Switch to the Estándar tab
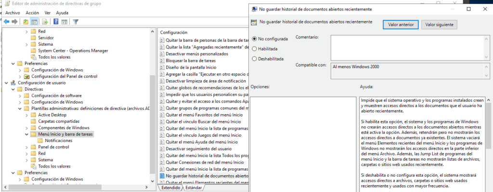 pyautogui.click(x=194, y=188)
